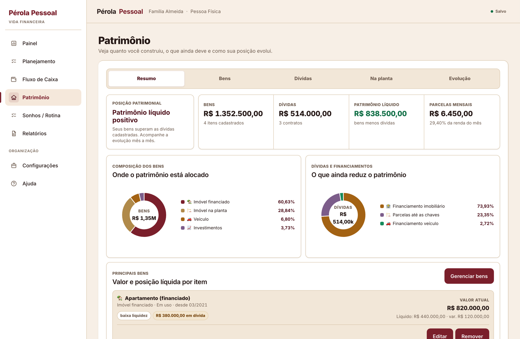520x339 pixels.
Task: Click the house emoji beside Imóvel financiado
Action: click(x=189, y=202)
